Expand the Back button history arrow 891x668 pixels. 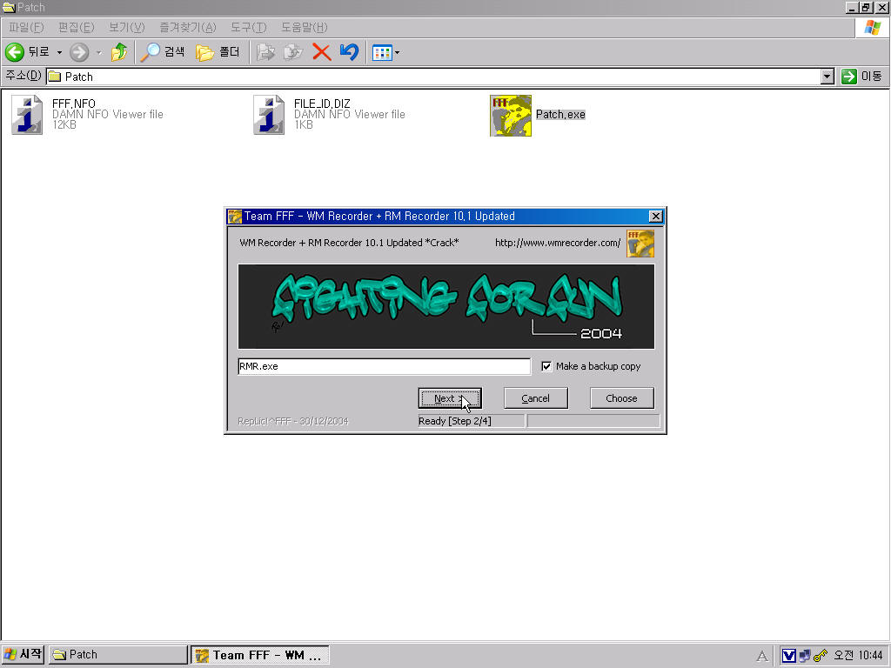[x=59, y=52]
